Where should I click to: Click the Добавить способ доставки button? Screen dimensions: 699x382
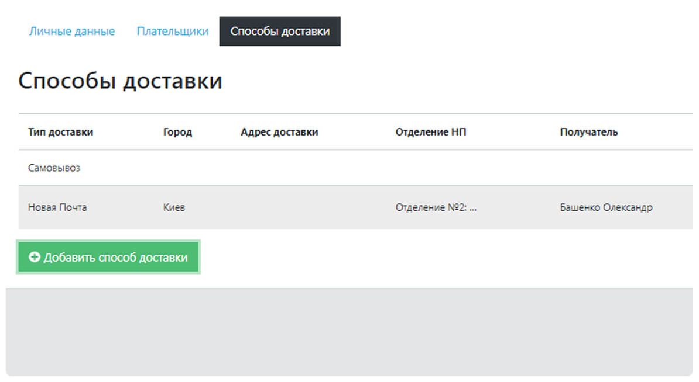pos(108,257)
